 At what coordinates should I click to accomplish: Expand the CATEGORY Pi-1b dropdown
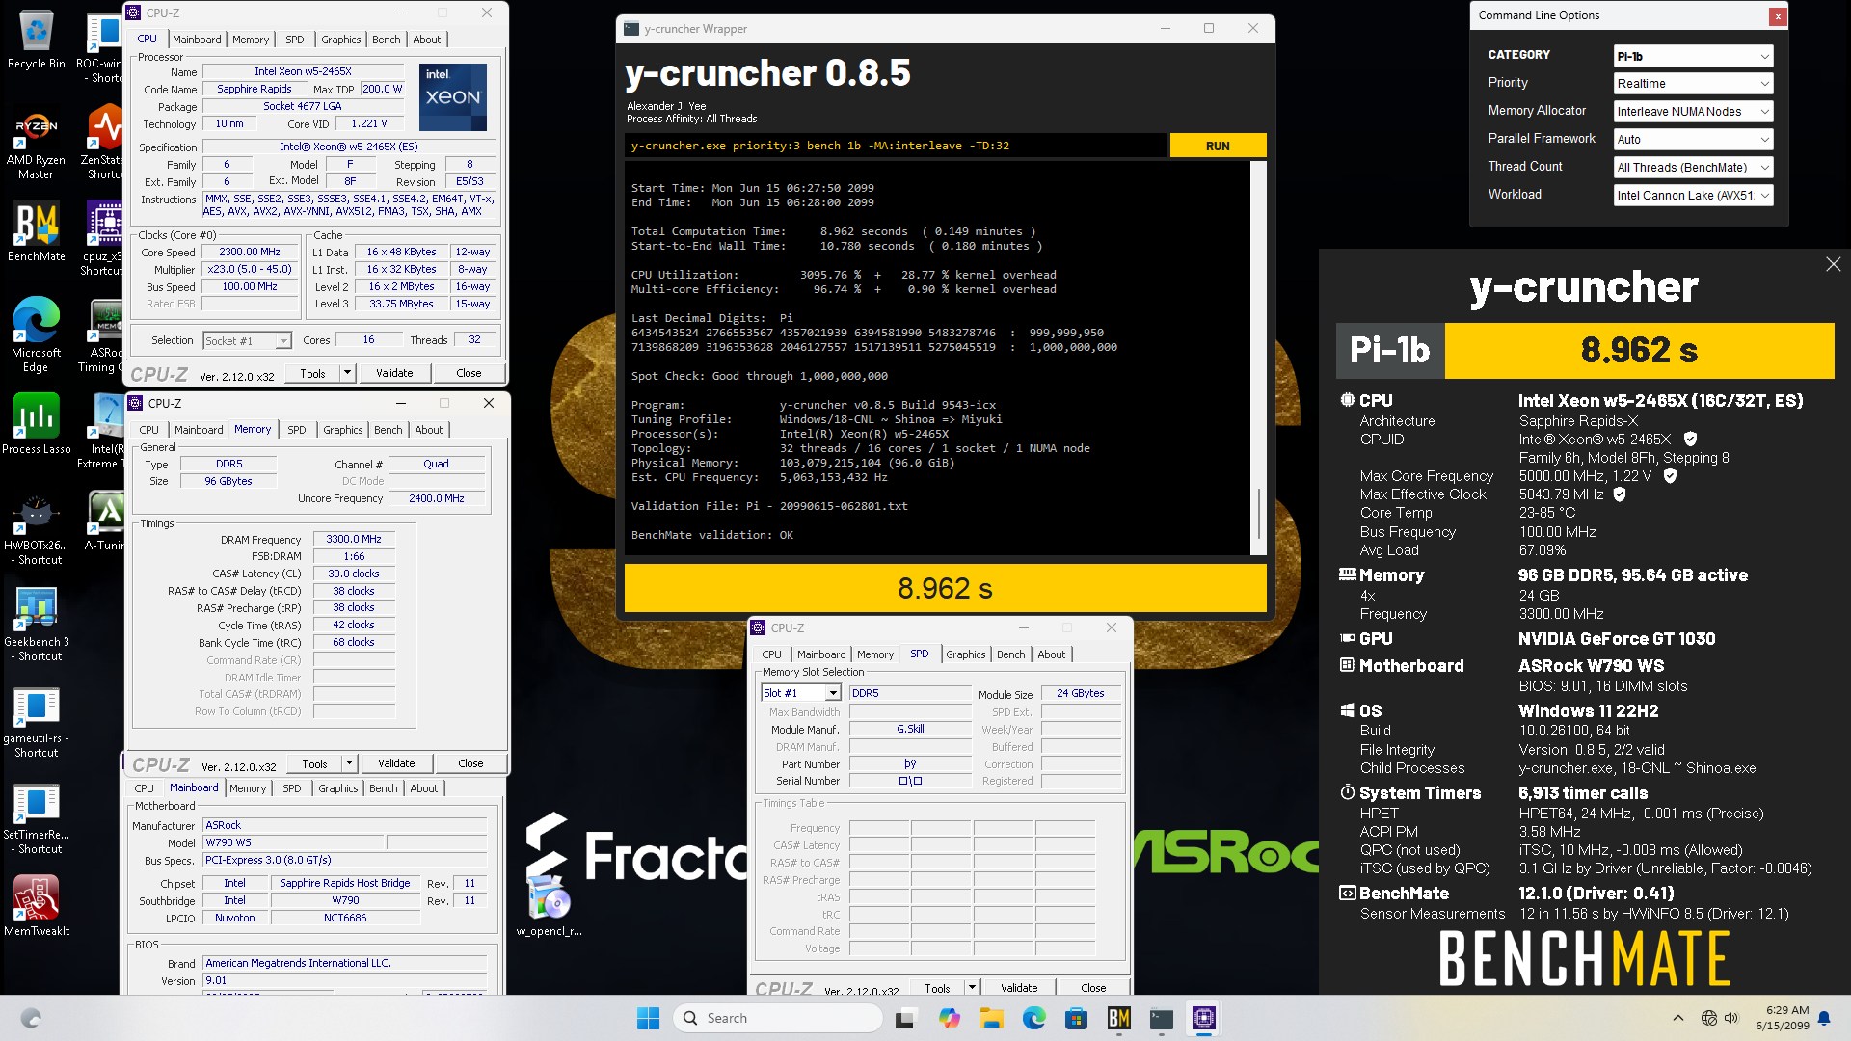[x=1693, y=56]
